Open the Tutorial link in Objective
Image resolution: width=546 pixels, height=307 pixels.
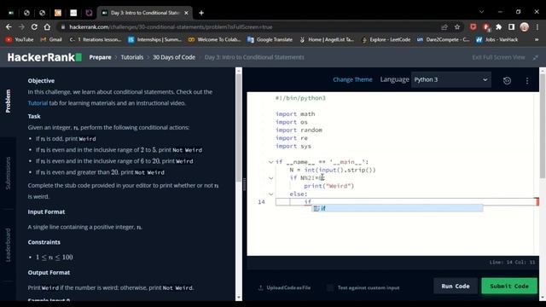(x=38, y=103)
